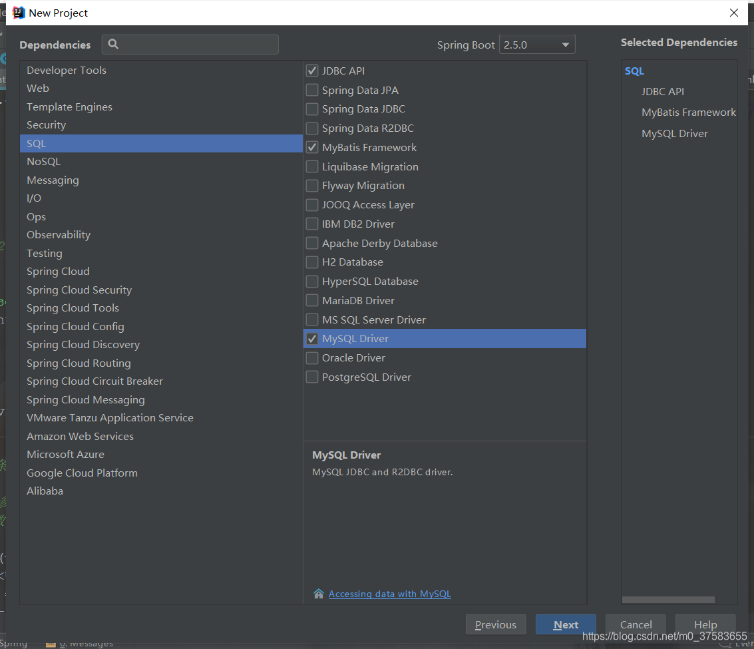
Task: Choose the Ops category
Action: pyautogui.click(x=161, y=216)
